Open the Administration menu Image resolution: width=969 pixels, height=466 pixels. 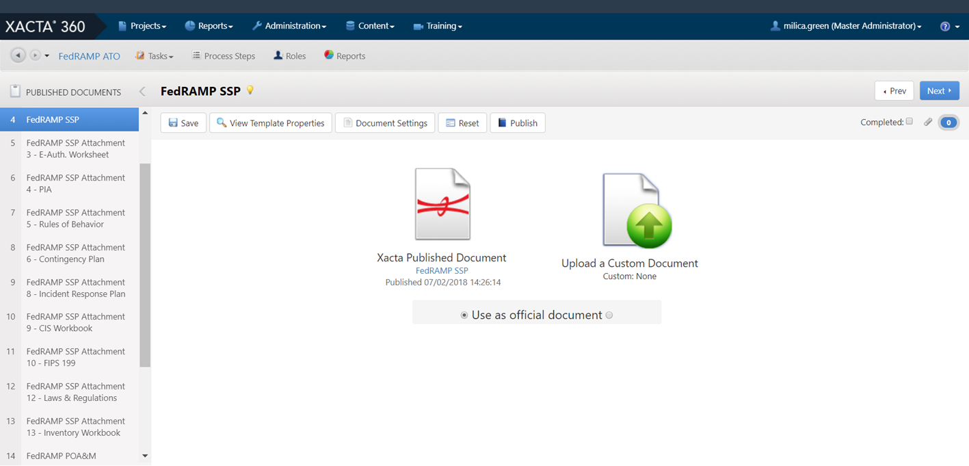tap(289, 26)
